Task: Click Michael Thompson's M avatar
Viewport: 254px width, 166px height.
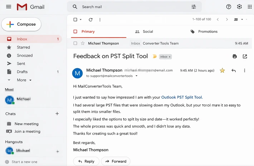Action: point(77,73)
